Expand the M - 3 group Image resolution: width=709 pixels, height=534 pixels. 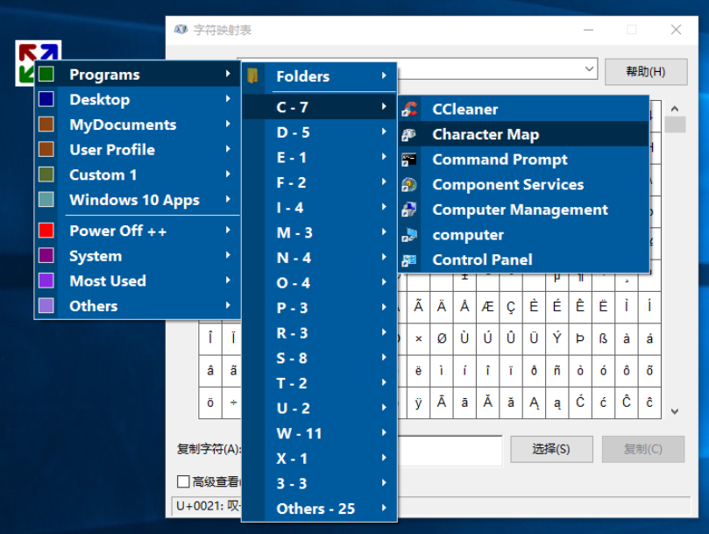pyautogui.click(x=319, y=232)
